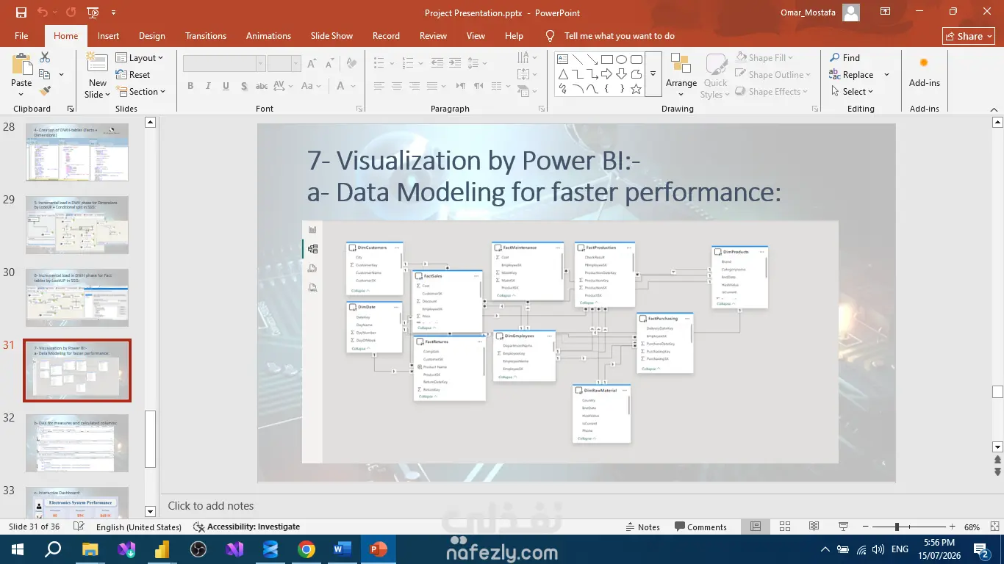Open the Arrange dropdown
The image size is (1004, 564).
681,74
